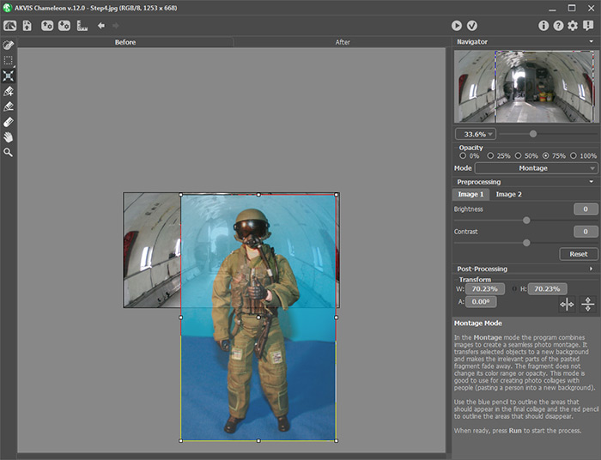Screen dimensions: 601x460
Task: Select the Eraser tool
Action: pos(8,122)
